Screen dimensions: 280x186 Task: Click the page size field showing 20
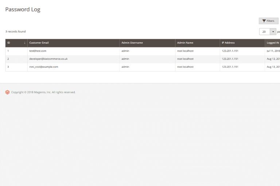coord(265,32)
